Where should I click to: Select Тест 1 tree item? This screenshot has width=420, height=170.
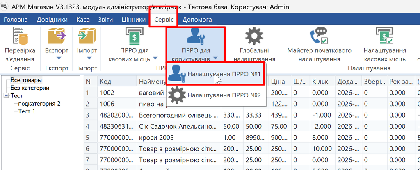pyautogui.click(x=27, y=111)
